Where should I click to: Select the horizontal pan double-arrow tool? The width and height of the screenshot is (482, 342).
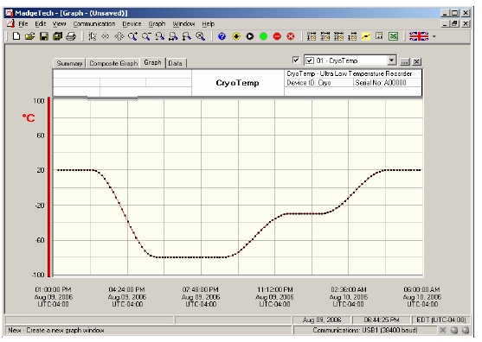point(106,36)
